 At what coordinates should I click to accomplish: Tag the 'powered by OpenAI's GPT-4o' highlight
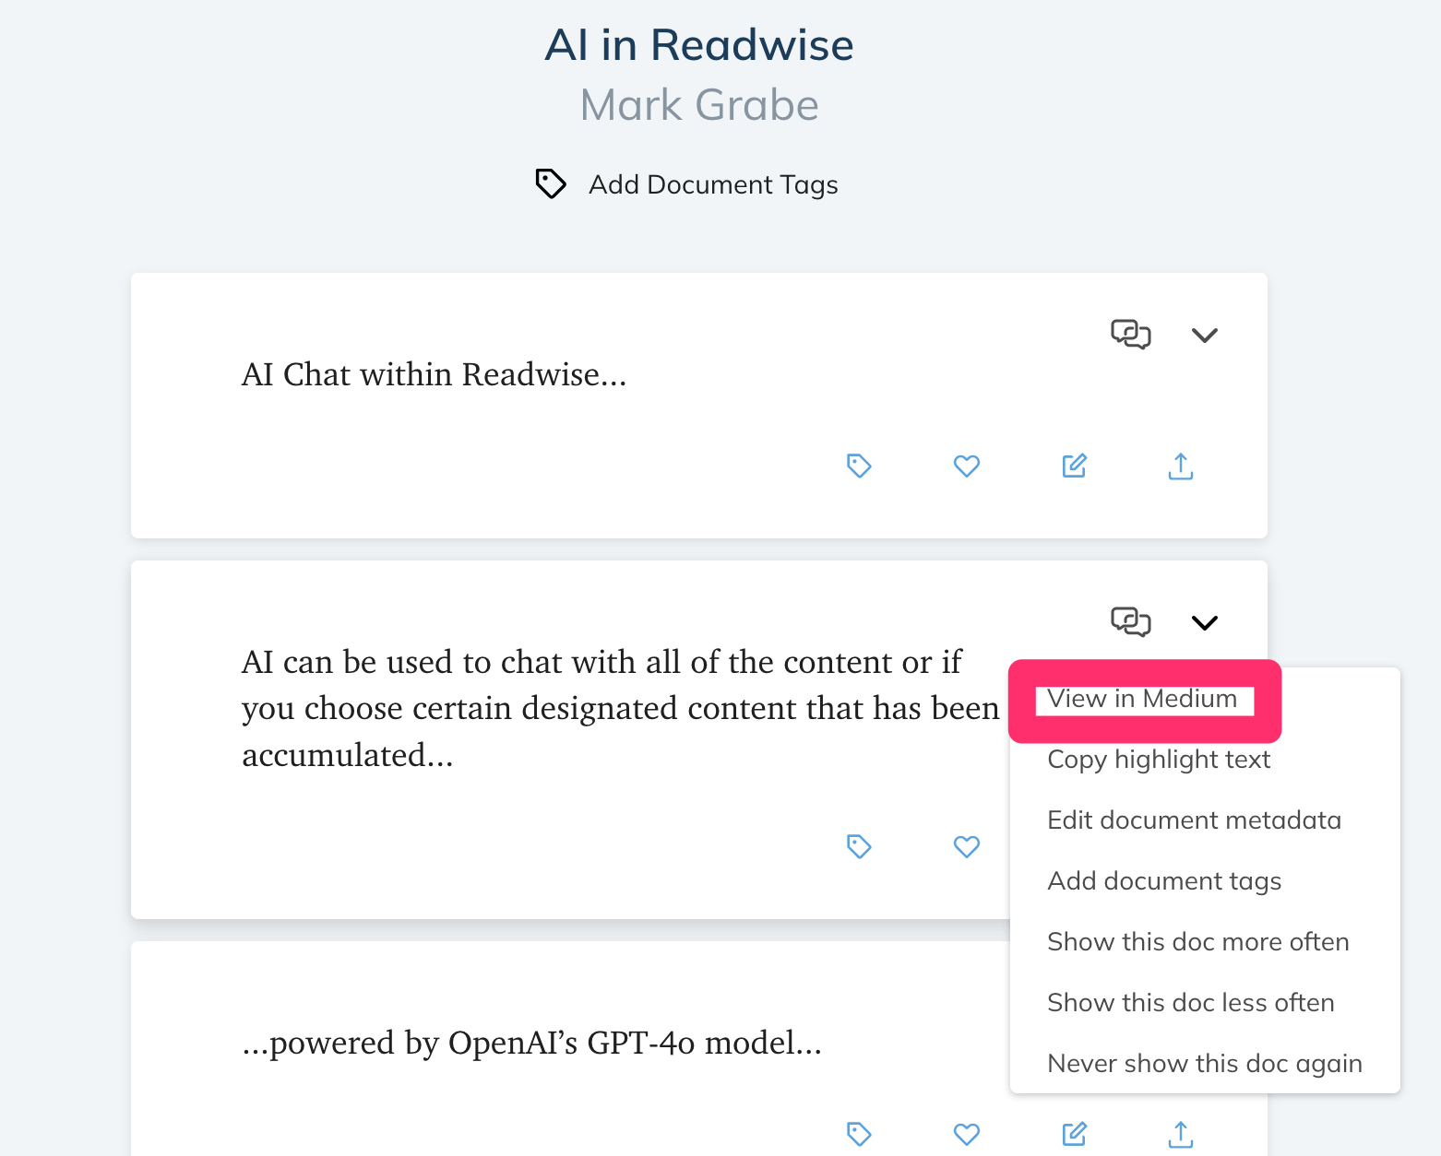pyautogui.click(x=859, y=1134)
